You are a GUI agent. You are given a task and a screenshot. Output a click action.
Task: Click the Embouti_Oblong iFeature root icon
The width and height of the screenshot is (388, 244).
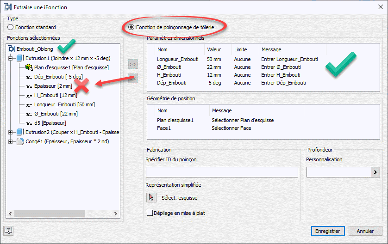pos(12,49)
